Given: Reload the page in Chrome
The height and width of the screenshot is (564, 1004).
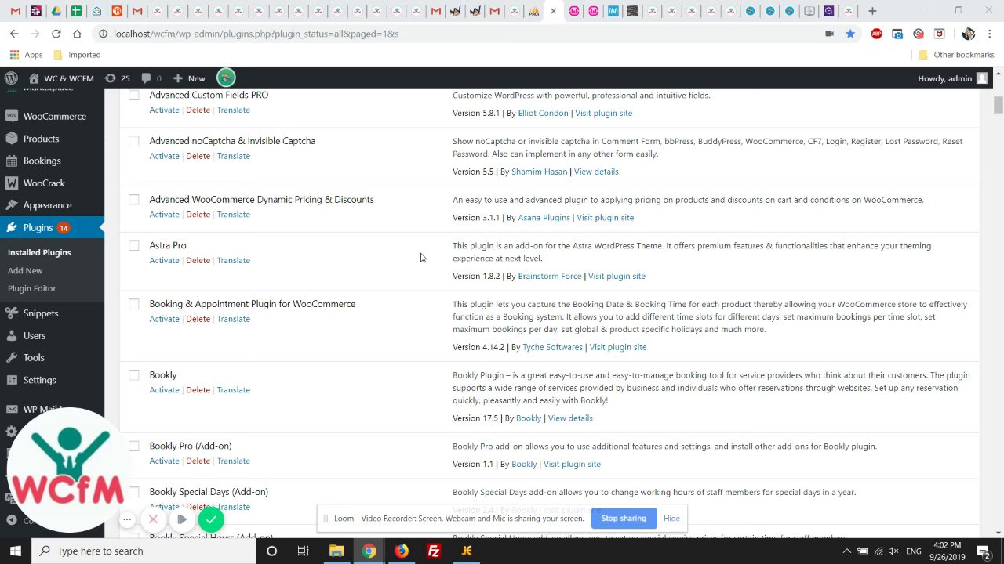Looking at the screenshot, I should pyautogui.click(x=56, y=34).
